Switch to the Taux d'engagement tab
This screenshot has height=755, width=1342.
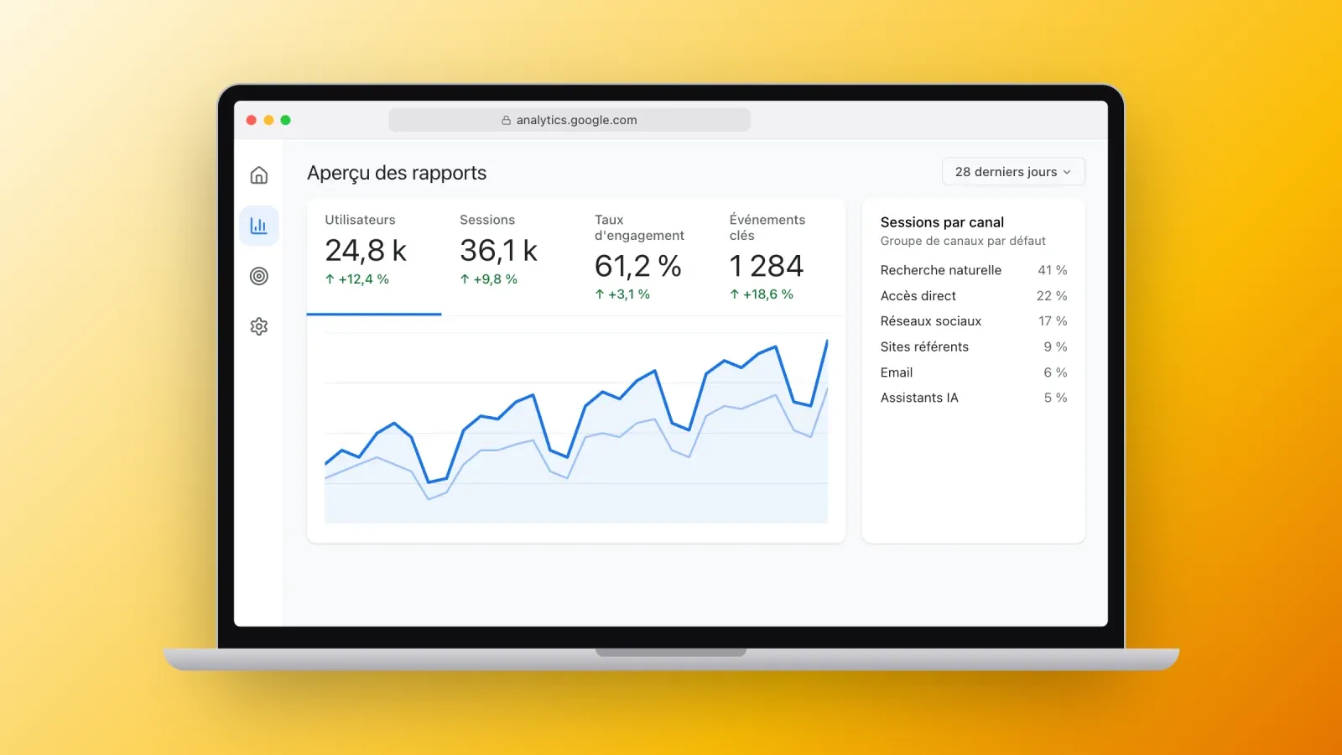click(x=644, y=258)
